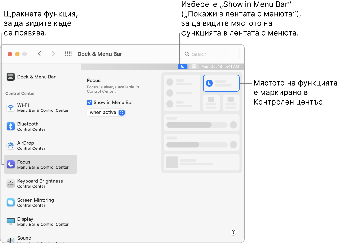Select Wi-Fi row text in sidebar
This screenshot has width=340, height=243.
[43, 107]
